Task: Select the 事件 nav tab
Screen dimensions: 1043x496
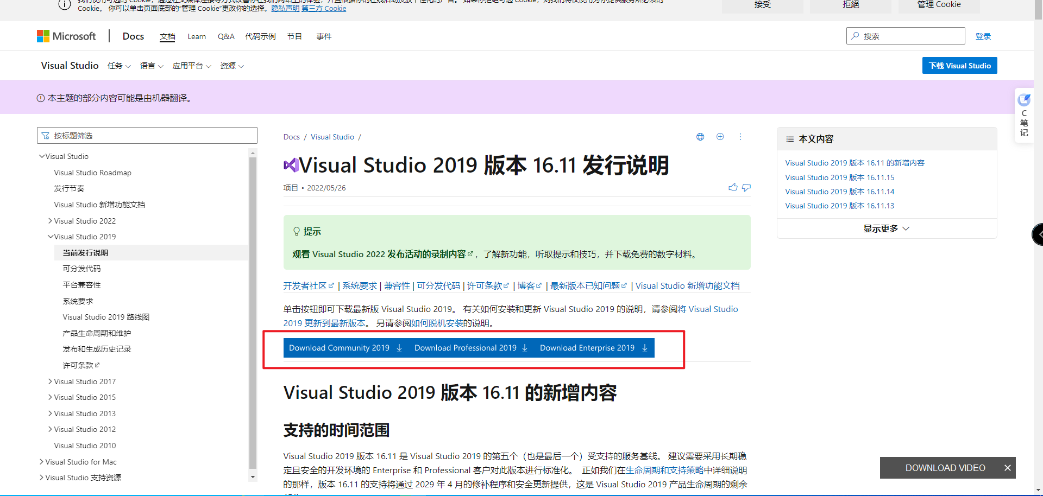Action: [x=324, y=36]
